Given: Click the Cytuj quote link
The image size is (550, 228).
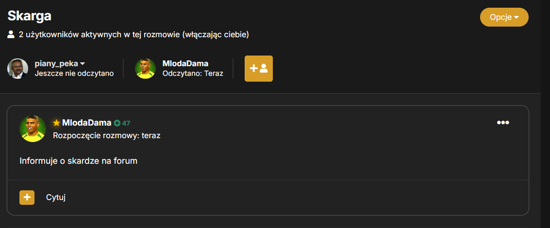Looking at the screenshot, I should tap(56, 197).
